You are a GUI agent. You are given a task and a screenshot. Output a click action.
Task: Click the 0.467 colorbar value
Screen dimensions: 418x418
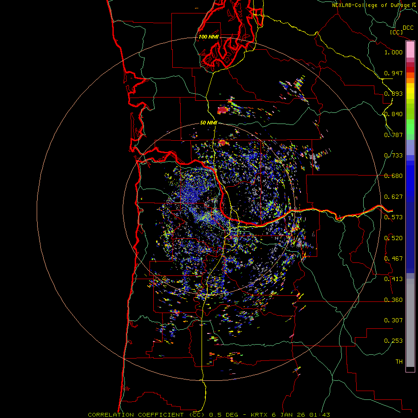pyautogui.click(x=393, y=258)
